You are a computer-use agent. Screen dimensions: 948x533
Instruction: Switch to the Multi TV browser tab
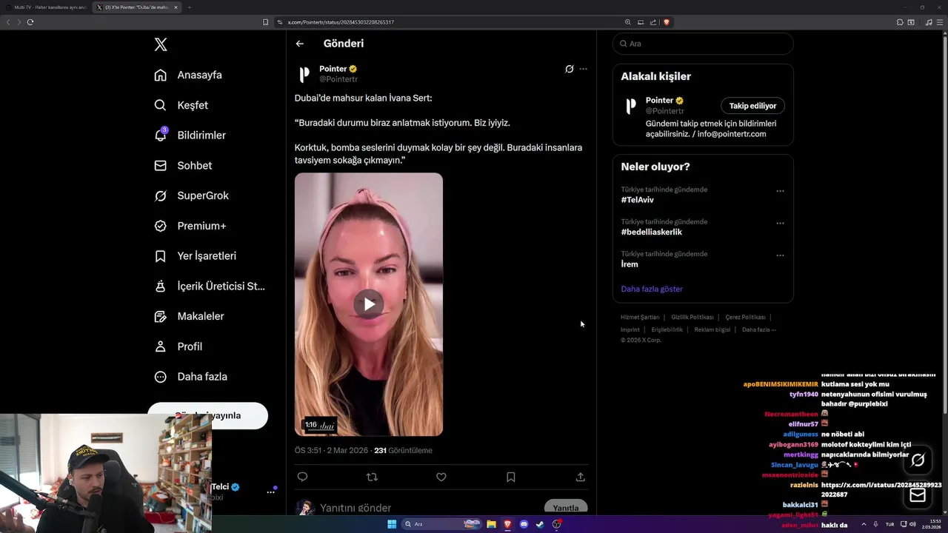tap(46, 7)
